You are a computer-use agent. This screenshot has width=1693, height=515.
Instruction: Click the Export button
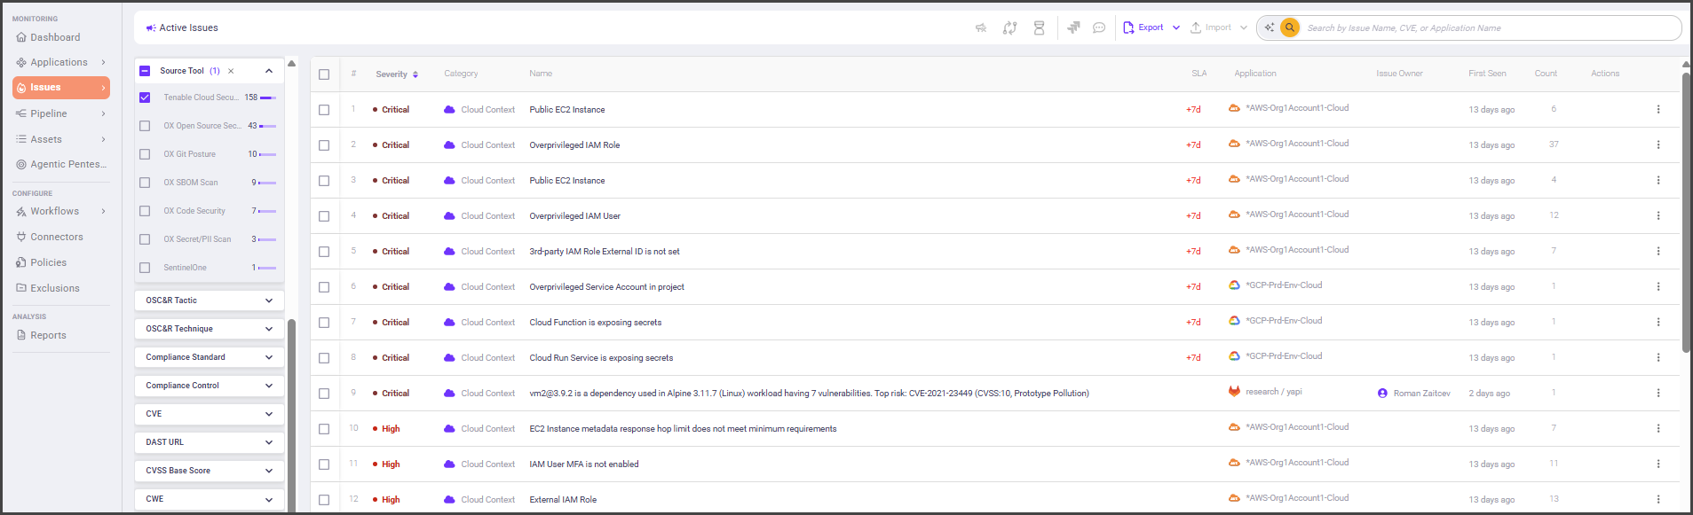point(1144,27)
